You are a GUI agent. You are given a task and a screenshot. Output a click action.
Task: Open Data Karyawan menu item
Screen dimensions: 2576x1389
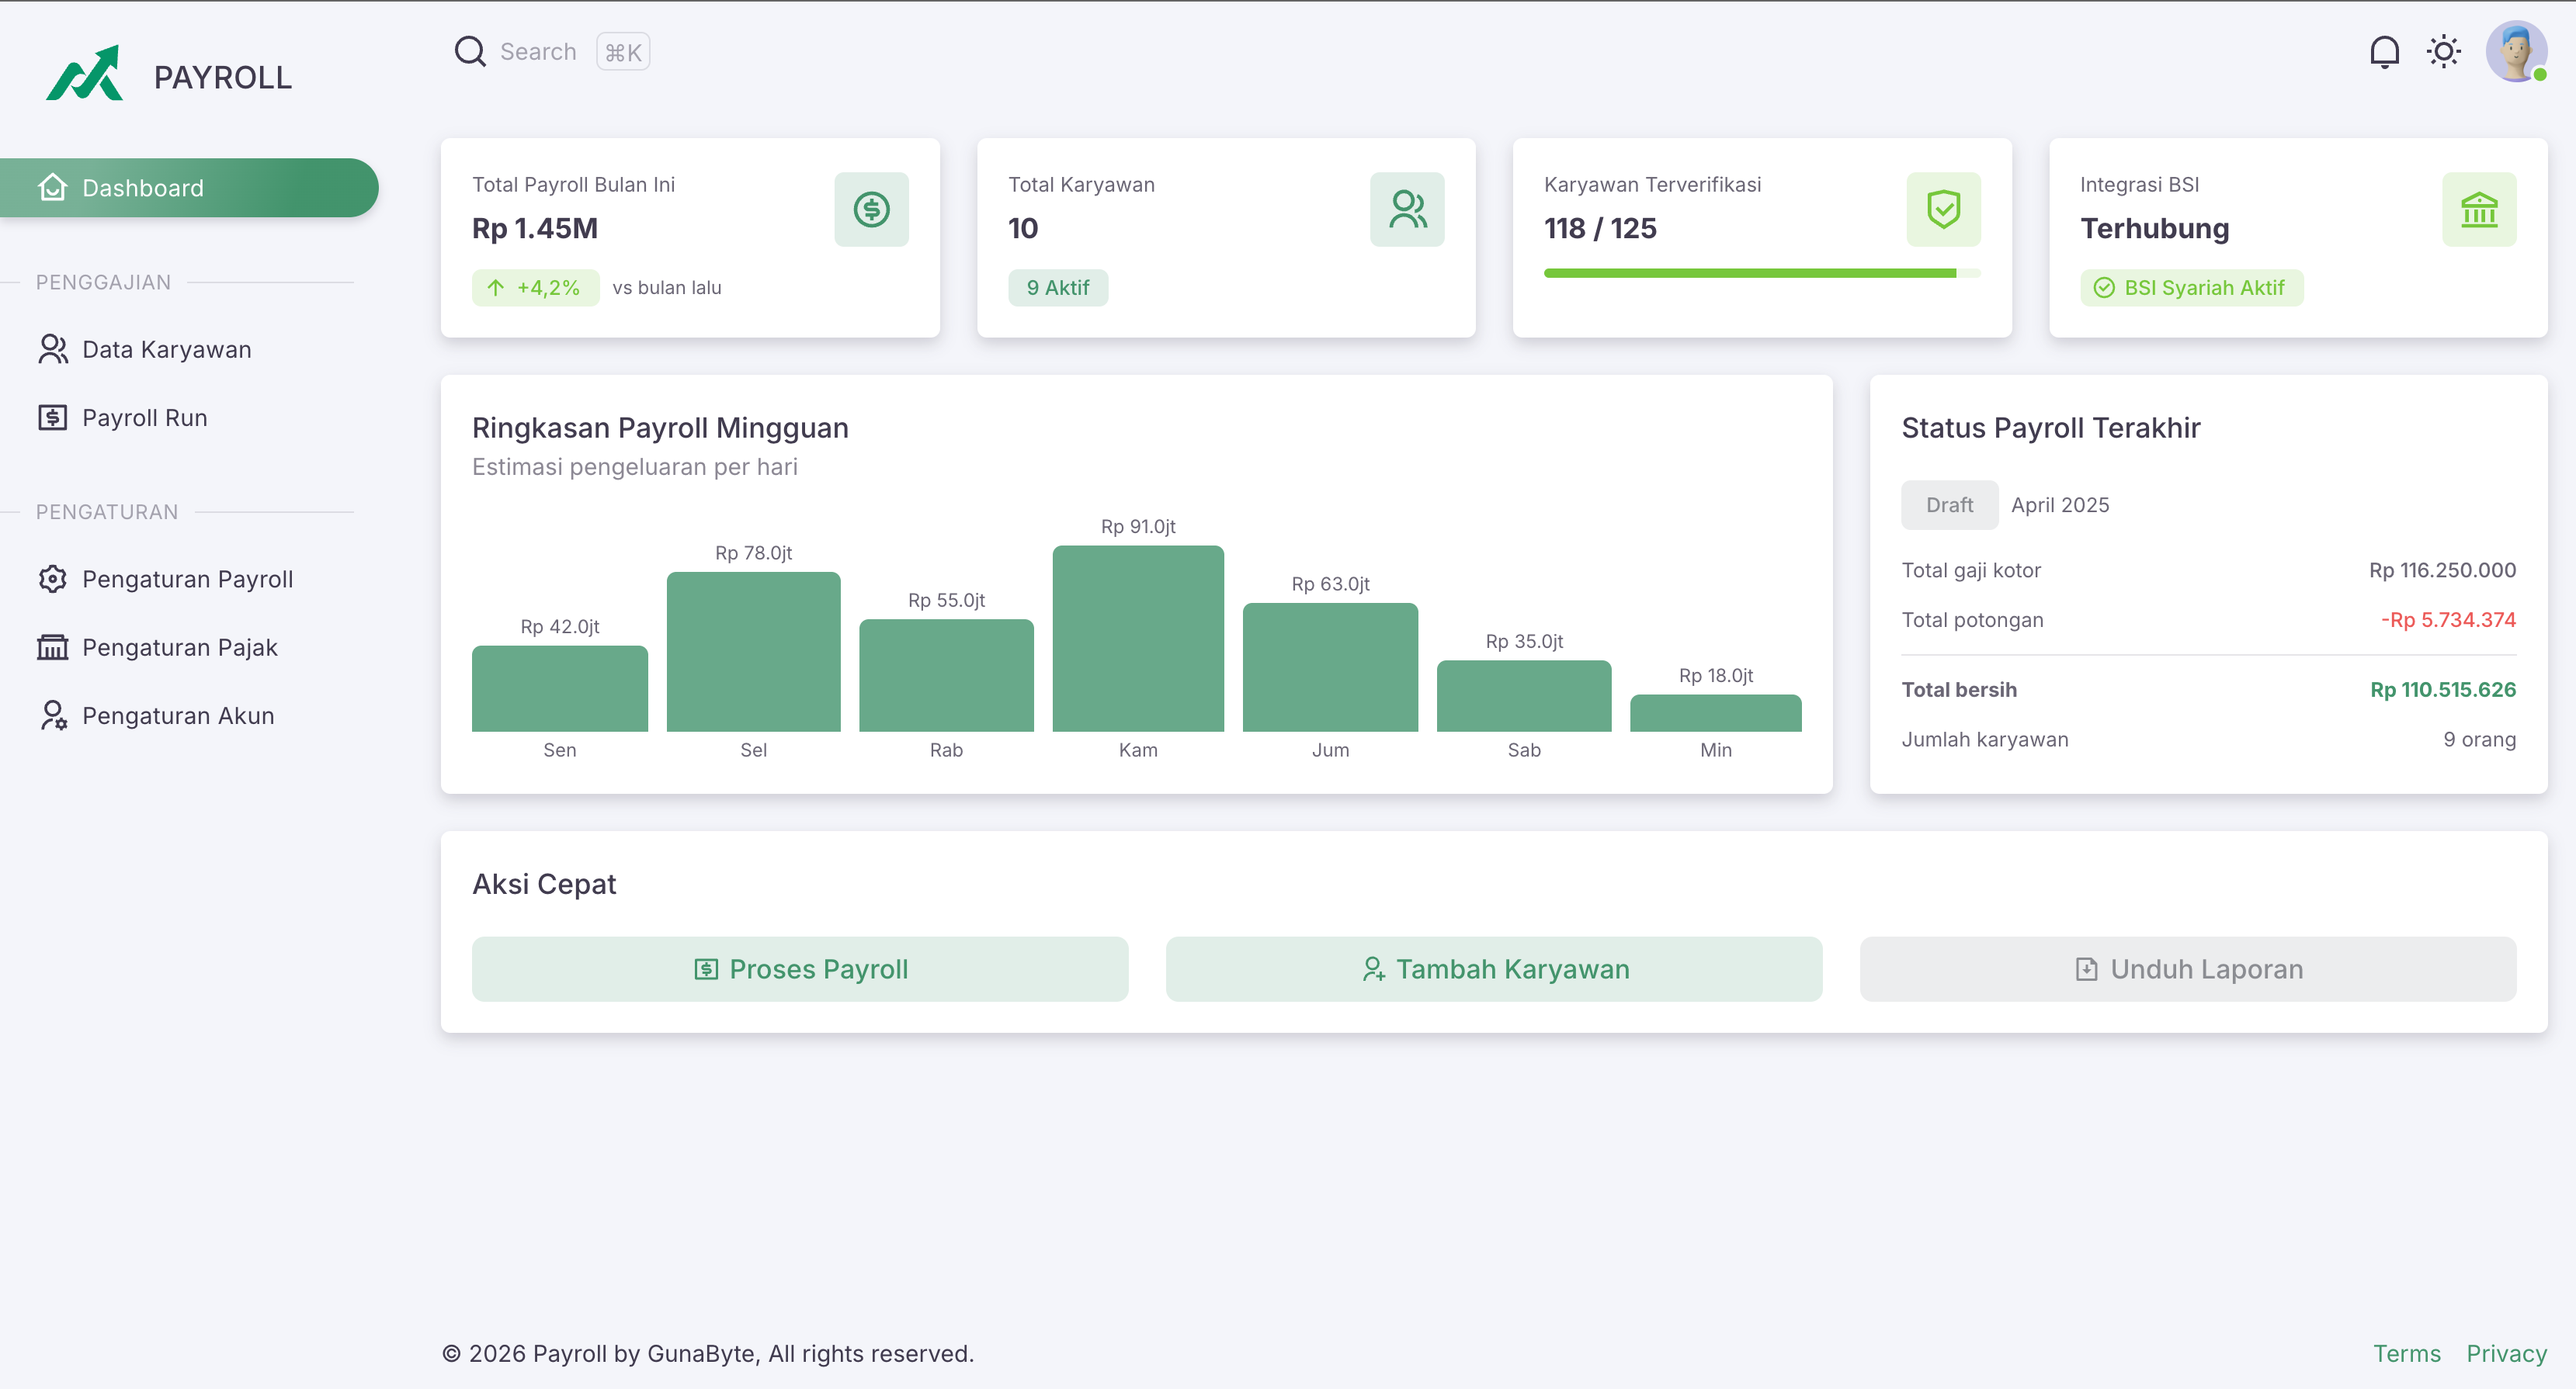pyautogui.click(x=189, y=350)
